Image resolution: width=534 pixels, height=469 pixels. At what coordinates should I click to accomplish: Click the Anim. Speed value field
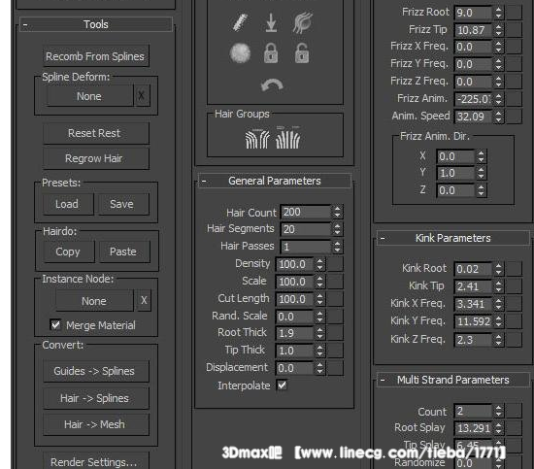pos(474,117)
